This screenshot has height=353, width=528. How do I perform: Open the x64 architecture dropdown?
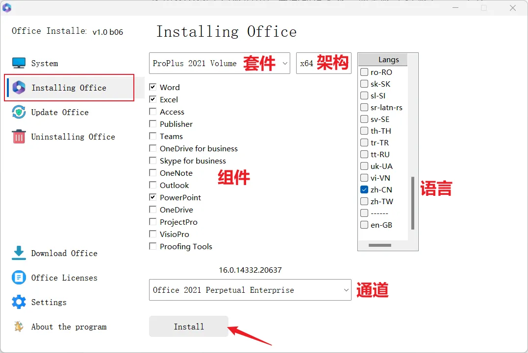(324, 63)
